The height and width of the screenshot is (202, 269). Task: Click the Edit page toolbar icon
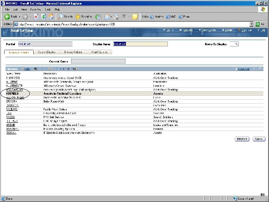click(124, 17)
